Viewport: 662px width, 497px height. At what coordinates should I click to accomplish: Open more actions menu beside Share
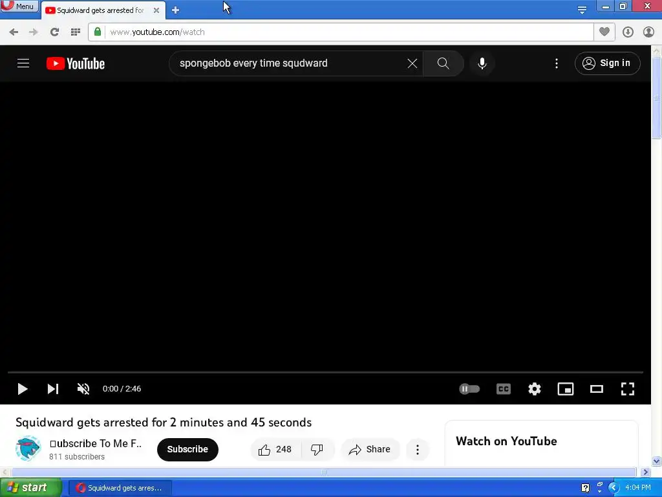pos(418,449)
